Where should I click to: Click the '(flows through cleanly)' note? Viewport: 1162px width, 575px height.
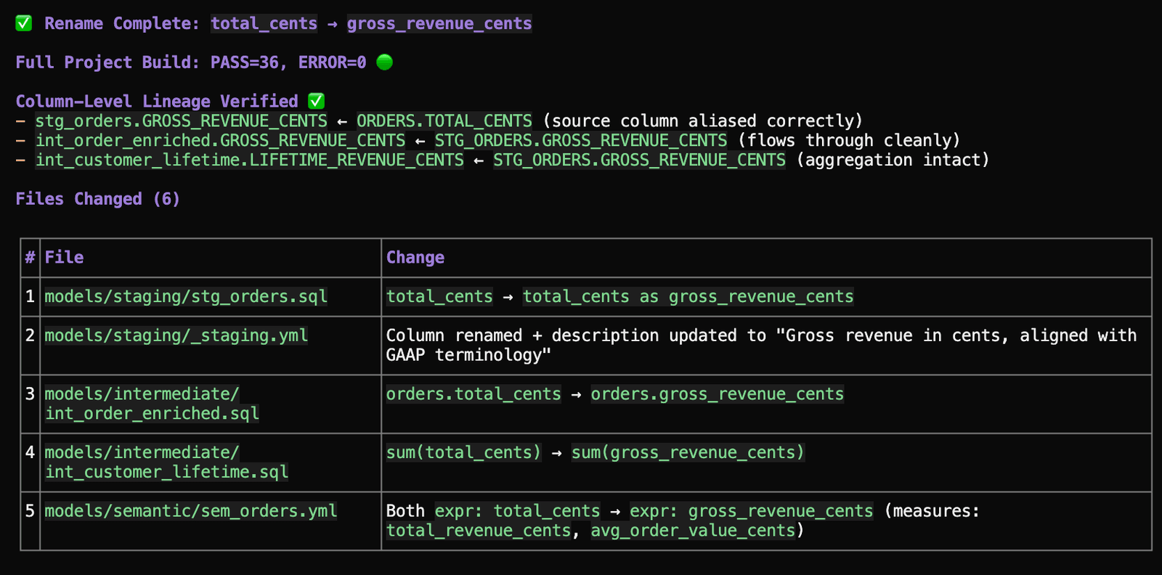click(849, 140)
